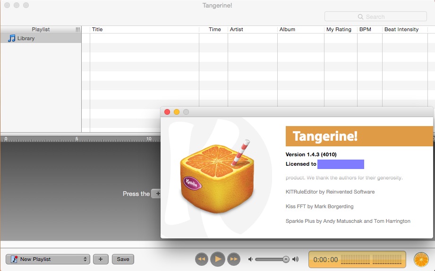Click the Sparkle Plus credit line
Image resolution: width=435 pixels, height=271 pixels.
(348, 221)
